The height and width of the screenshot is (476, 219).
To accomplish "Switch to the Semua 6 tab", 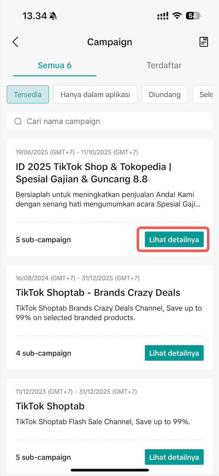I will (x=55, y=66).
